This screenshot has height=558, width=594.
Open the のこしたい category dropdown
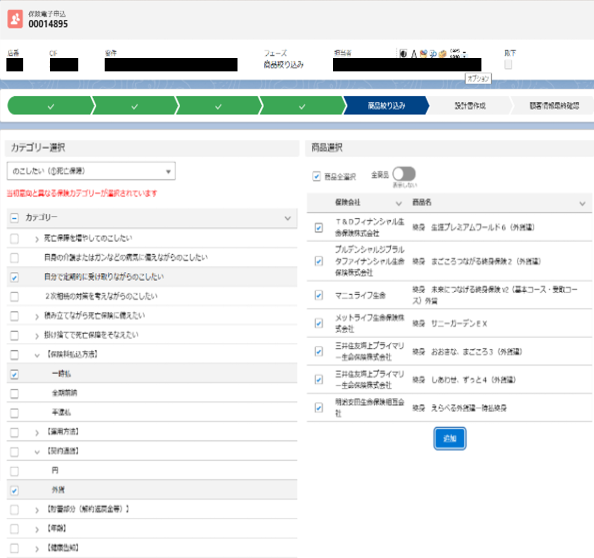pyautogui.click(x=91, y=171)
